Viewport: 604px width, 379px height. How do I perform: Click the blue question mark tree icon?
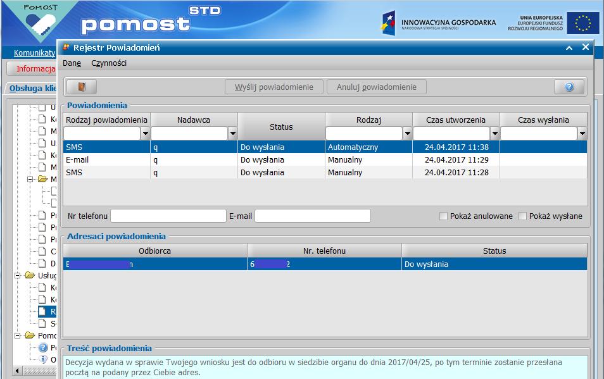43,347
